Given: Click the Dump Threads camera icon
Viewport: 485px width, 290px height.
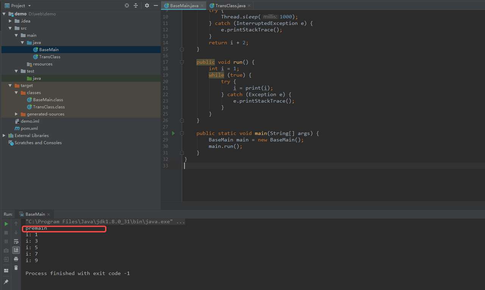Looking at the screenshot, I should pos(6,250).
